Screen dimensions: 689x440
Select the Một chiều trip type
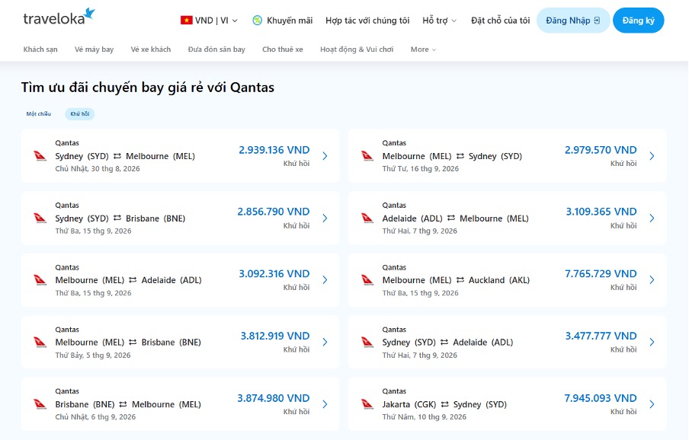point(39,113)
